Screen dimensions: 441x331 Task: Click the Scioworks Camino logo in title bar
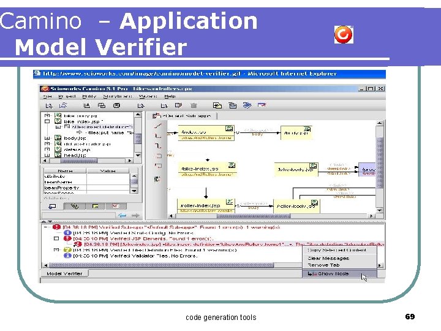(45, 89)
